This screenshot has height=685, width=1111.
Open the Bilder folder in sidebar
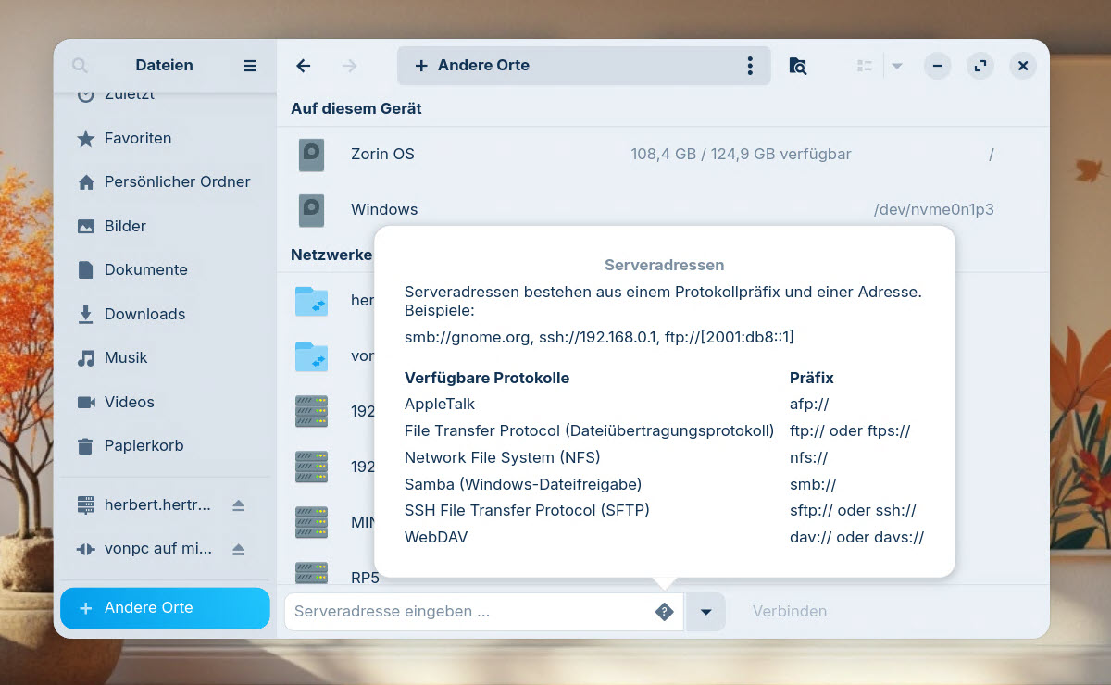(125, 226)
